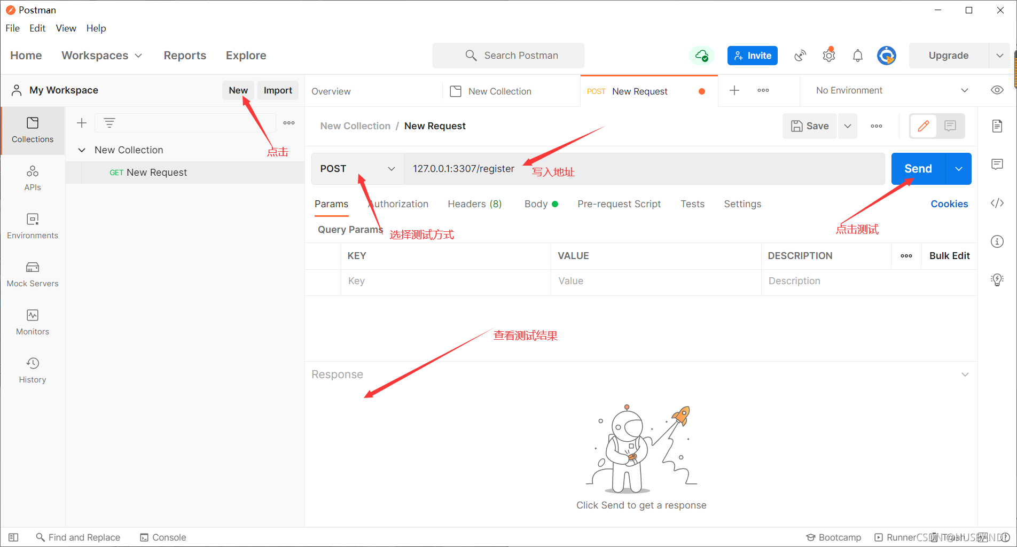Click the filter icon in collections sidebar
Image resolution: width=1017 pixels, height=547 pixels.
[109, 123]
